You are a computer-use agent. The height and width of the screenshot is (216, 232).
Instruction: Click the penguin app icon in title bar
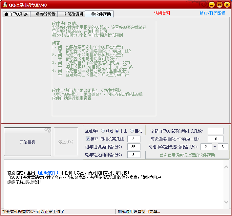(x=5, y=5)
